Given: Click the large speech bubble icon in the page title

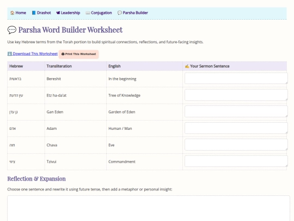Looking at the screenshot, I should coord(12,30).
